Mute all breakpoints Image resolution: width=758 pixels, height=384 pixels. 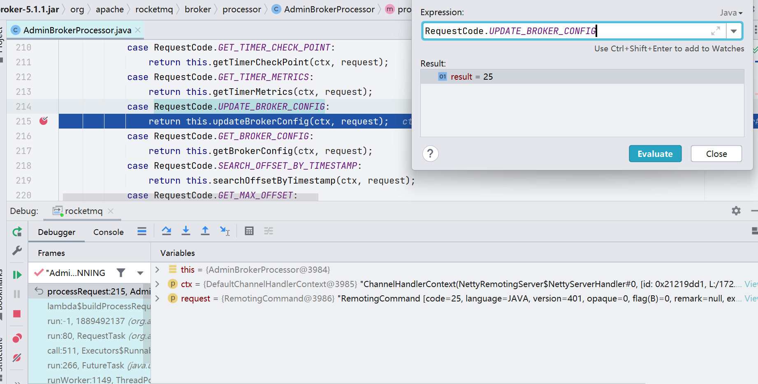(x=17, y=358)
